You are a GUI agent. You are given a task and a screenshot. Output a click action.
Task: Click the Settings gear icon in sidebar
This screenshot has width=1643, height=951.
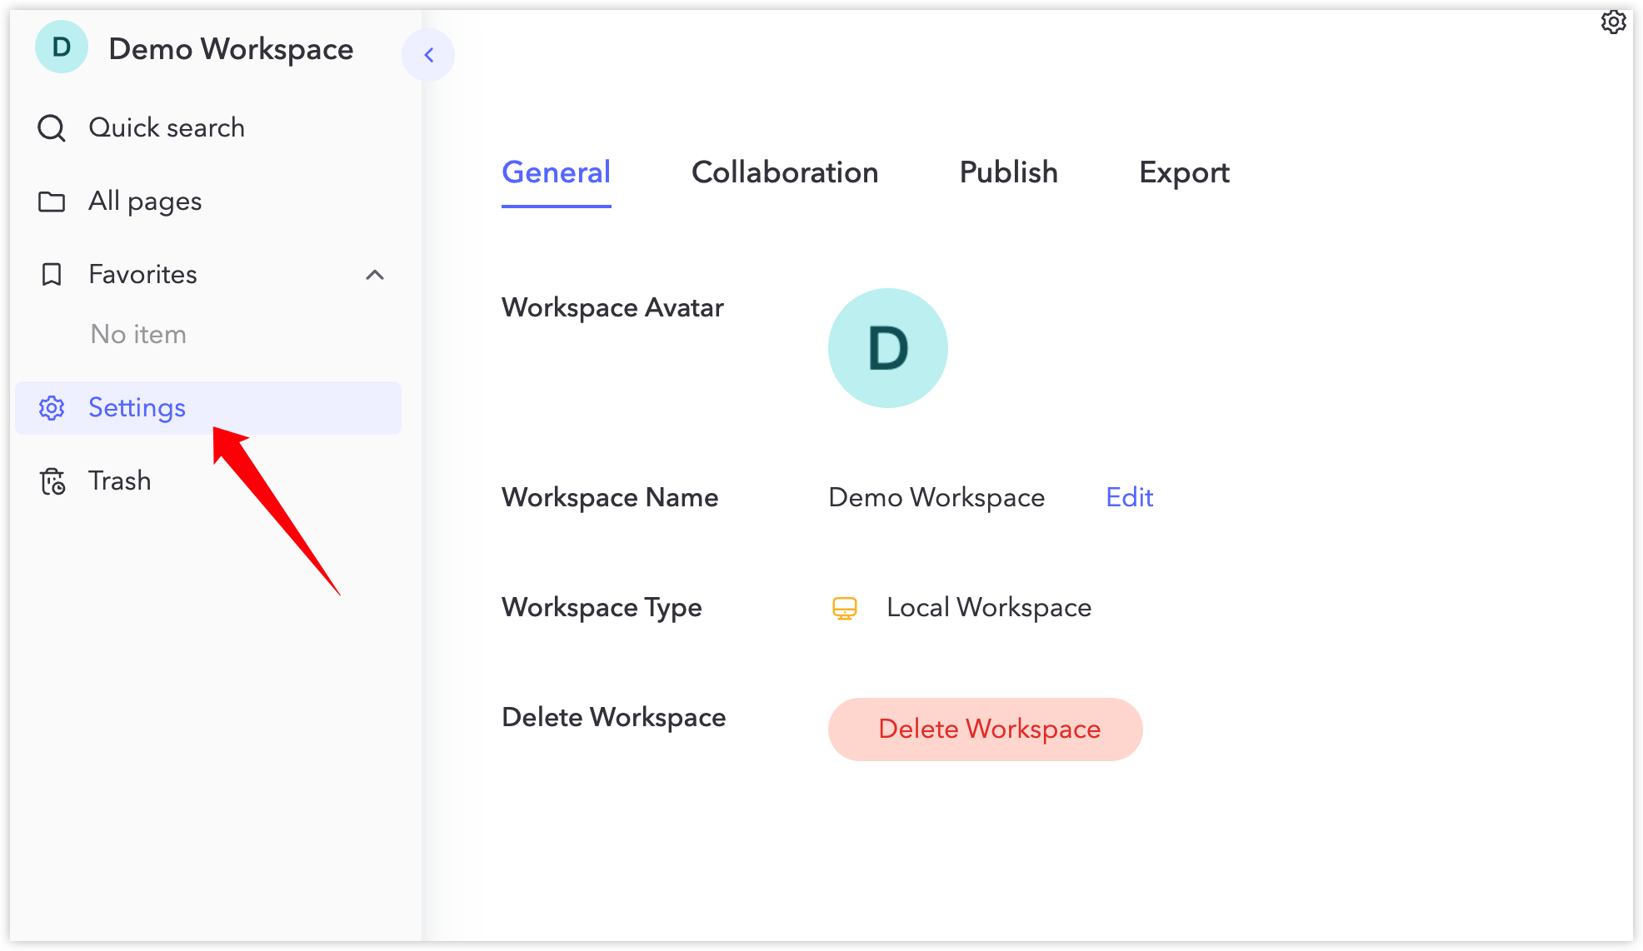[52, 408]
